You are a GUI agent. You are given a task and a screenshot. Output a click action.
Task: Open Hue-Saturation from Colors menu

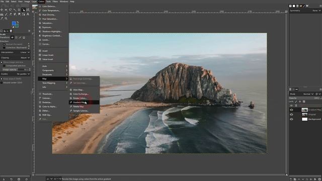(53, 19)
